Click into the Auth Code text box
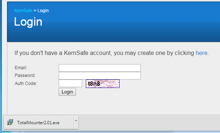The image size is (220, 133). pyautogui.click(x=70, y=84)
